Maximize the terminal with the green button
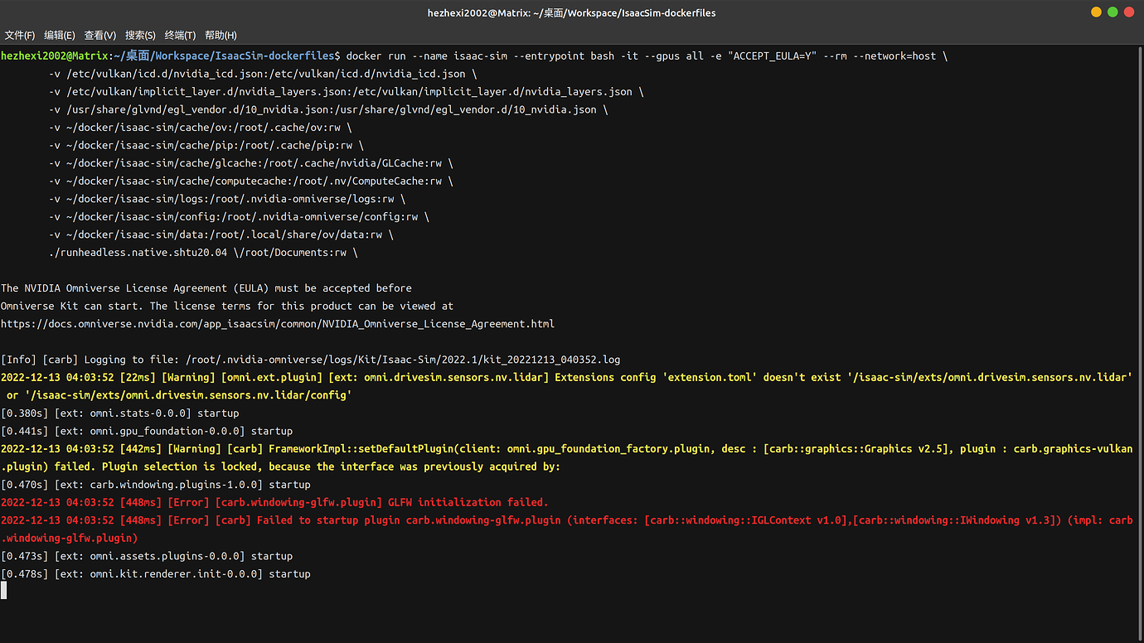The image size is (1144, 643). (1112, 12)
